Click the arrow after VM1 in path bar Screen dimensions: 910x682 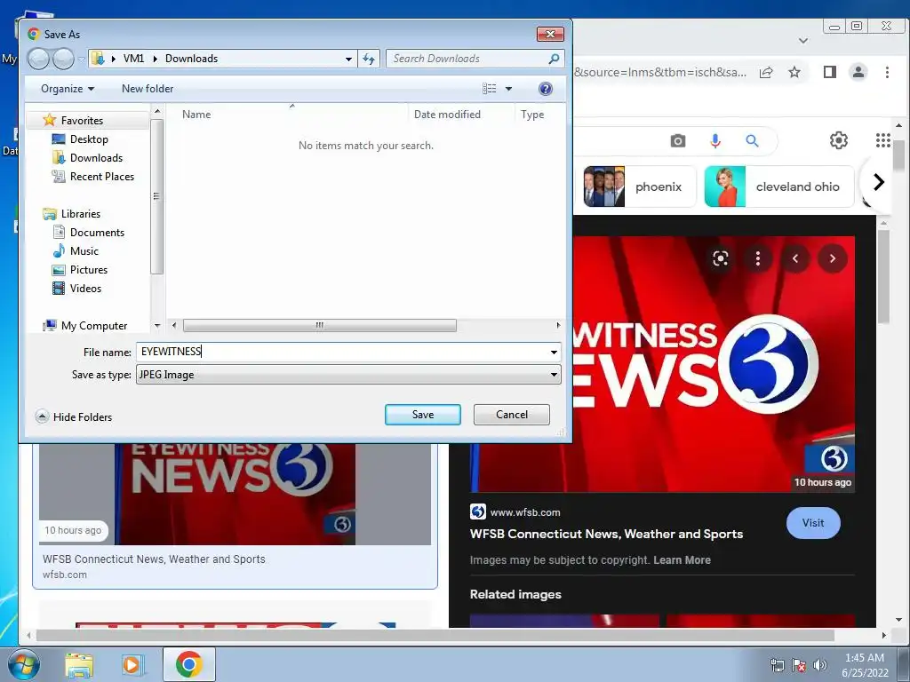coord(155,59)
